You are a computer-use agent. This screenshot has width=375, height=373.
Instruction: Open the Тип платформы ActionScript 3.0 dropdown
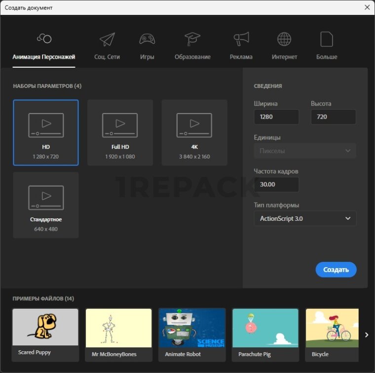click(305, 218)
